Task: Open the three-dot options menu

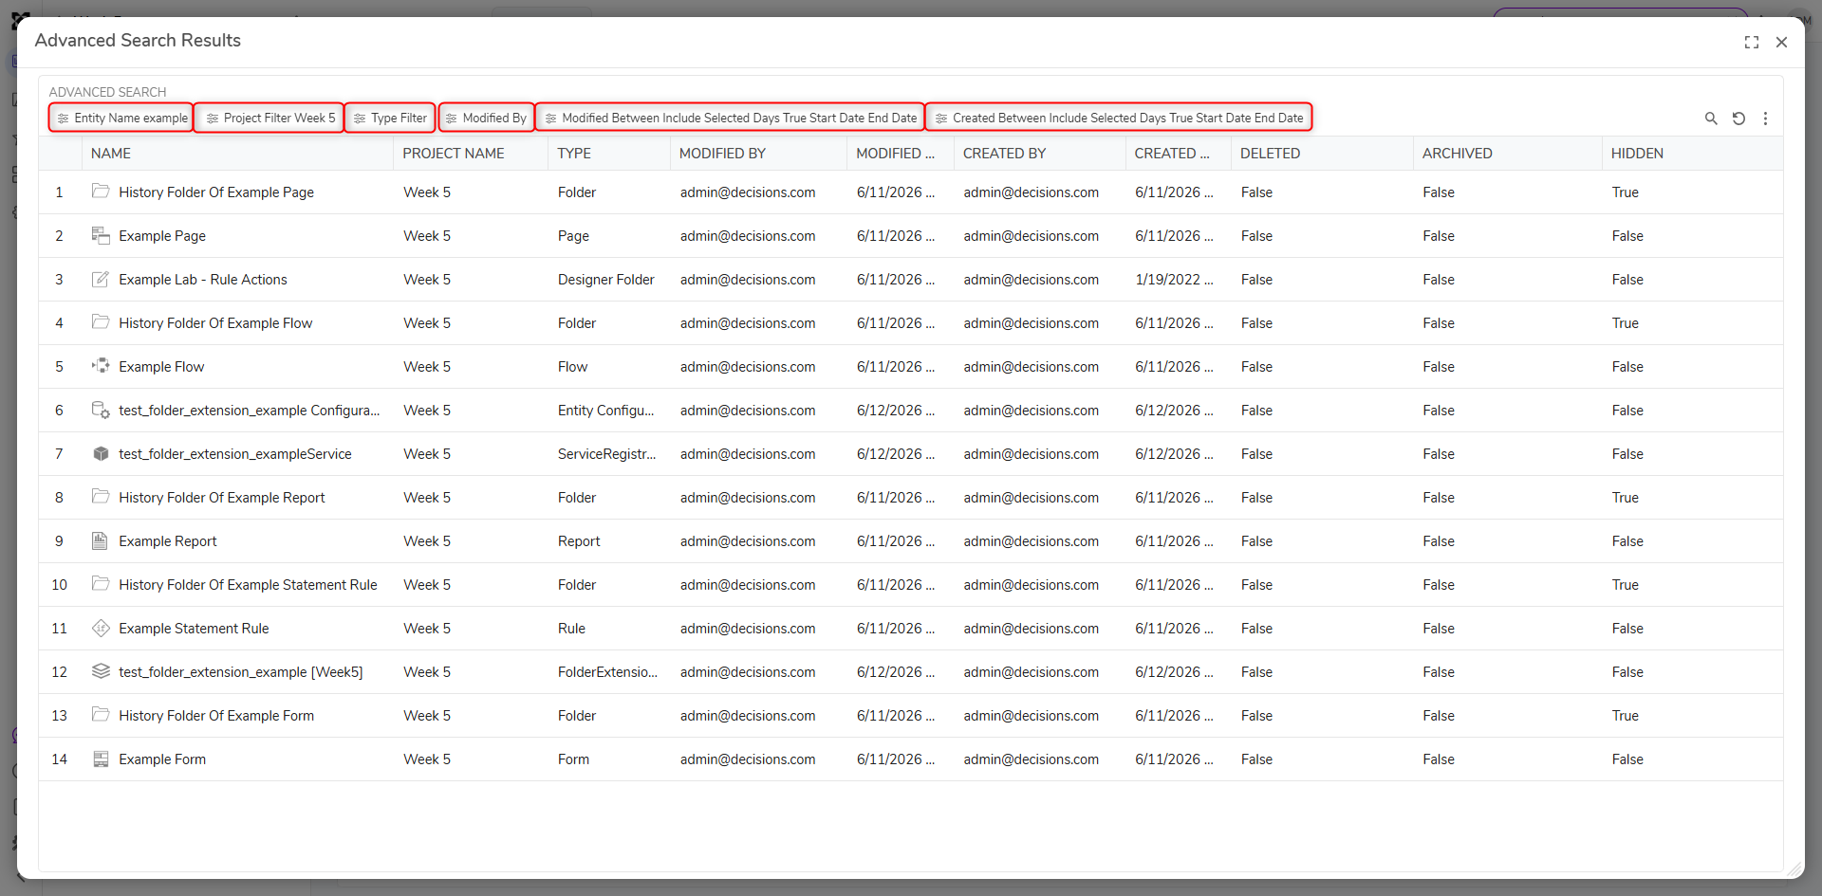Action: click(x=1765, y=119)
